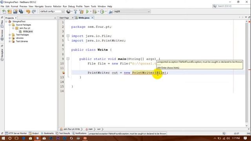Collapse the import block fold on line 4
The width and height of the screenshot is (251, 141).
[68, 36]
